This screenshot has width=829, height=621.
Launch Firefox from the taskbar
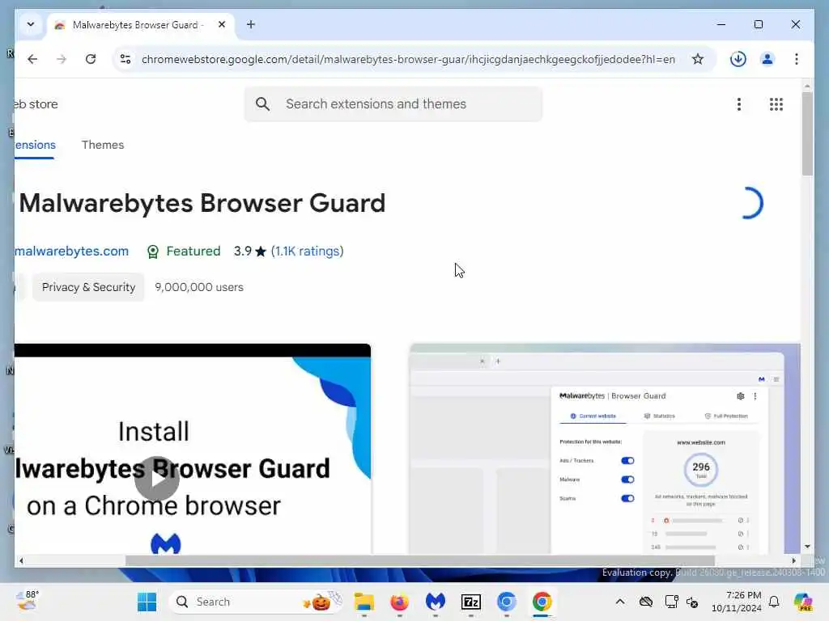click(x=399, y=602)
